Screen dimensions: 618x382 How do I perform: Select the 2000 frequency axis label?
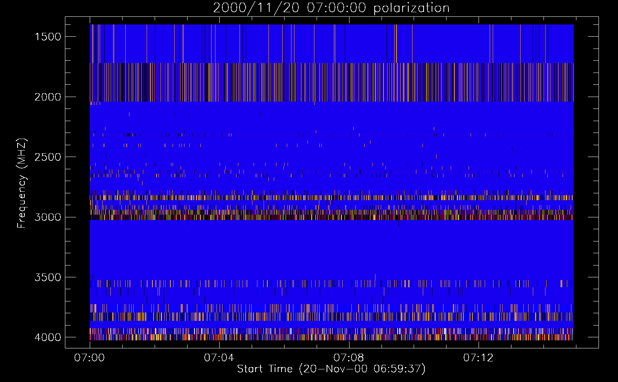pyautogui.click(x=48, y=97)
